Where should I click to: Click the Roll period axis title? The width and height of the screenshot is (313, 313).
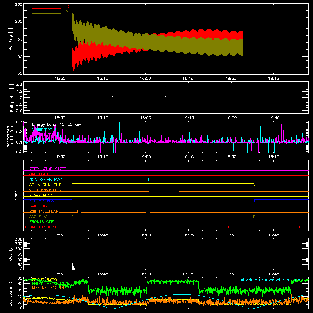(x=12, y=97)
